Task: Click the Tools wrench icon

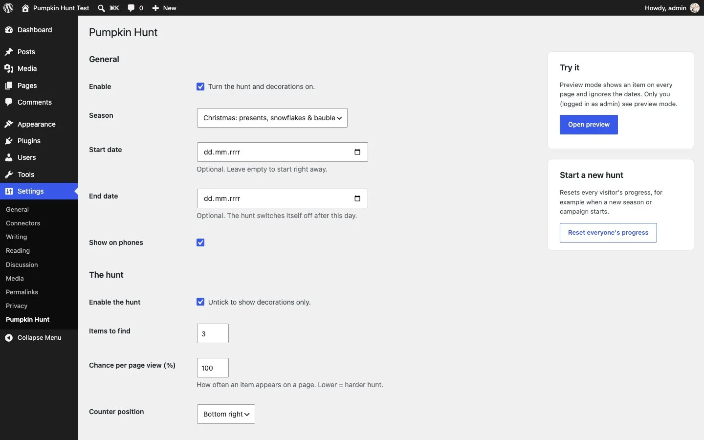Action: 9,175
